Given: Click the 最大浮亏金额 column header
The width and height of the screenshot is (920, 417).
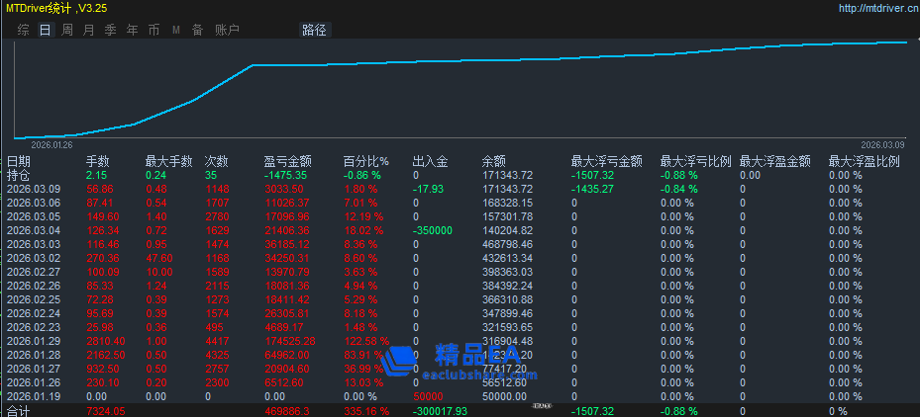Looking at the screenshot, I should point(606,161).
